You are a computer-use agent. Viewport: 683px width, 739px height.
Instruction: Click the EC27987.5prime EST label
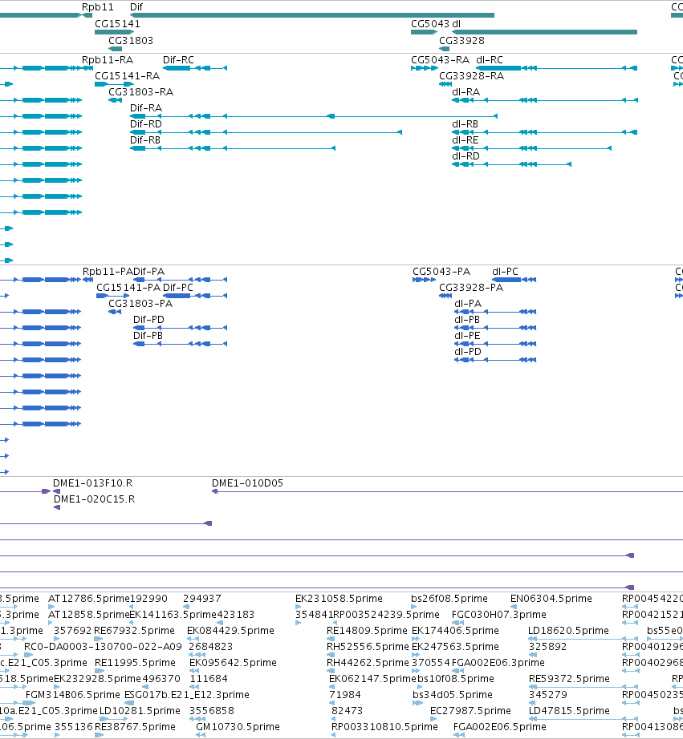pyautogui.click(x=470, y=711)
